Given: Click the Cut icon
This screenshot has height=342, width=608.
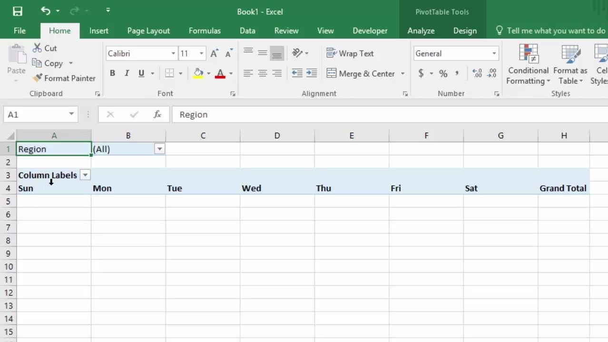Looking at the screenshot, I should [44, 47].
